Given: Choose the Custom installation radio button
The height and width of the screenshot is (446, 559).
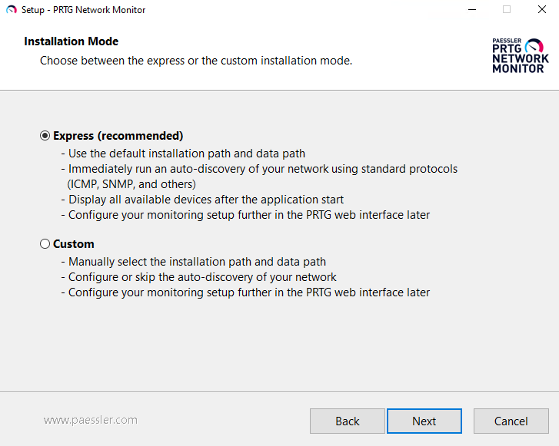Looking at the screenshot, I should tap(45, 244).
